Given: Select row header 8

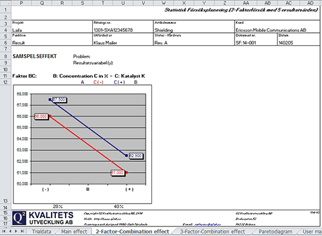Looking at the screenshot, I should click(6, 56).
